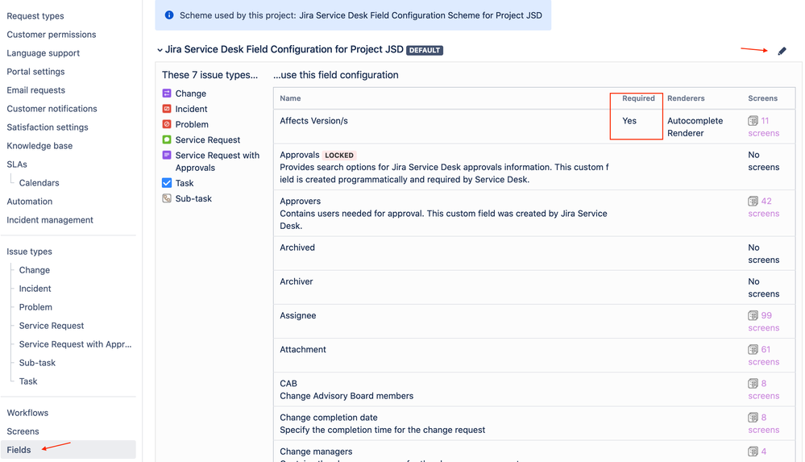This screenshot has width=805, height=462.
Task: Open Customer notifications settings
Action: [x=52, y=108]
